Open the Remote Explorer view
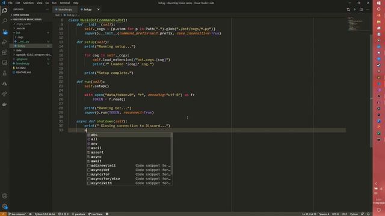 coord(4,62)
